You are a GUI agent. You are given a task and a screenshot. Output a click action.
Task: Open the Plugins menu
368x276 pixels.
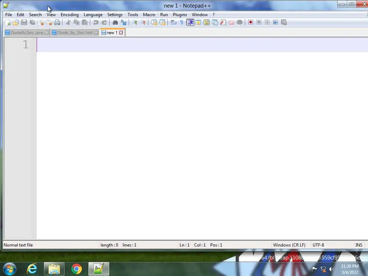[x=180, y=14]
